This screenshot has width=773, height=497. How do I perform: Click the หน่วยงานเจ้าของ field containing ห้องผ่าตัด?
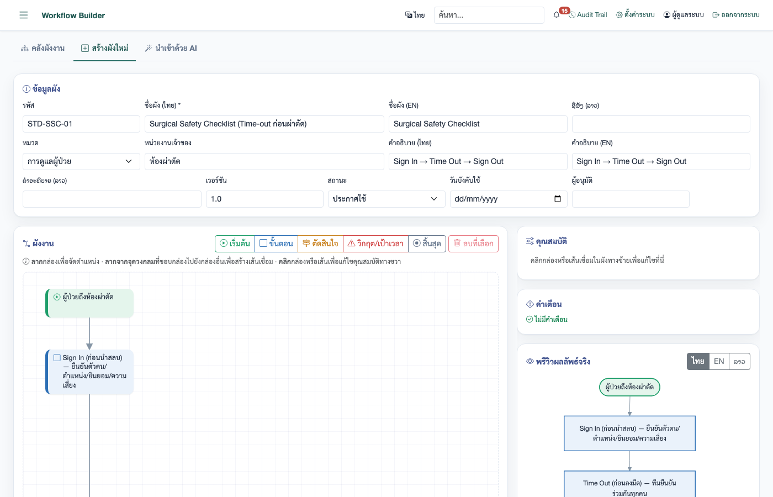[264, 161]
